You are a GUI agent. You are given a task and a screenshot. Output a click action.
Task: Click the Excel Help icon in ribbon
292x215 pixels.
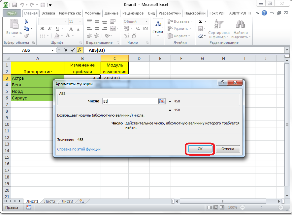click(x=264, y=13)
